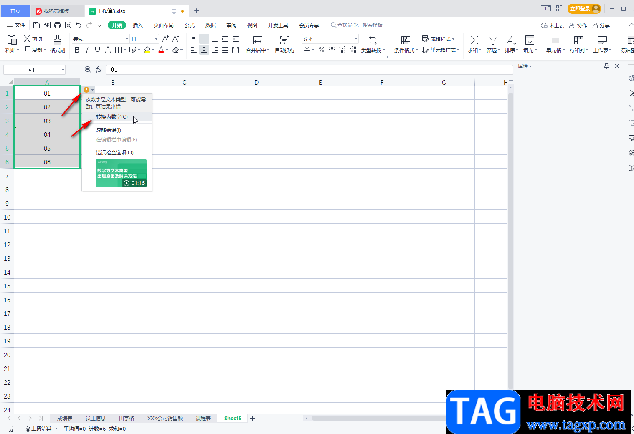Expand the Properties (属性) panel dropdown

(530, 66)
